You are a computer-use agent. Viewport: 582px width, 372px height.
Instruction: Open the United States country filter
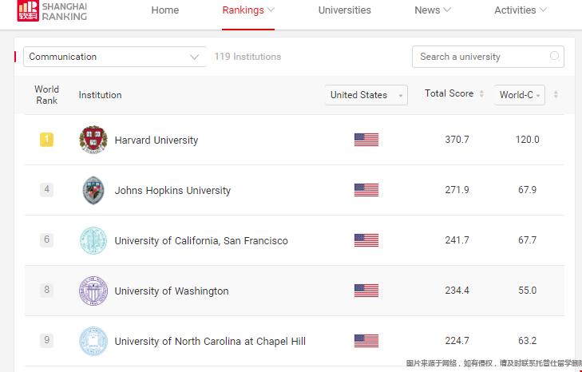click(366, 95)
